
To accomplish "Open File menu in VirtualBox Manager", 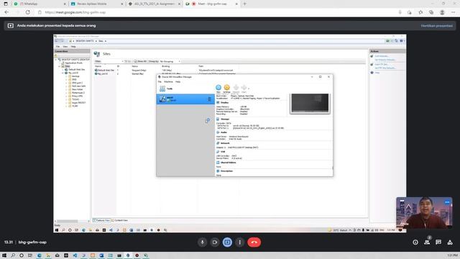I will coord(160,81).
